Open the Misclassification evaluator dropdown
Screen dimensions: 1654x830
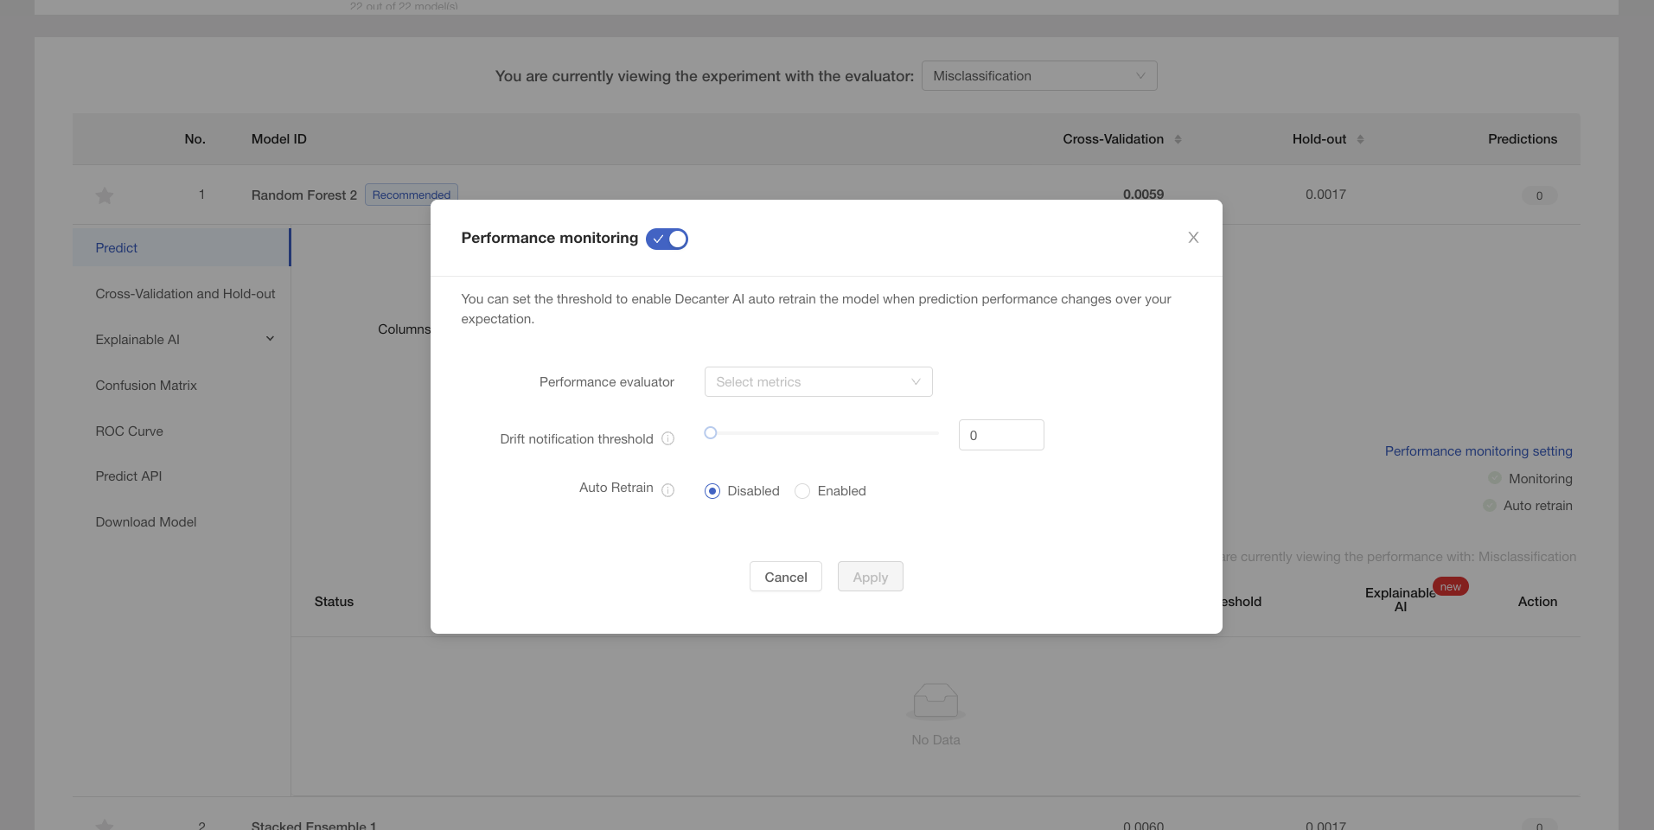[1039, 76]
